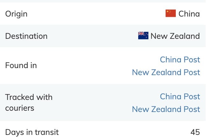Click empty middle space of the Origin row

[x=96, y=14]
